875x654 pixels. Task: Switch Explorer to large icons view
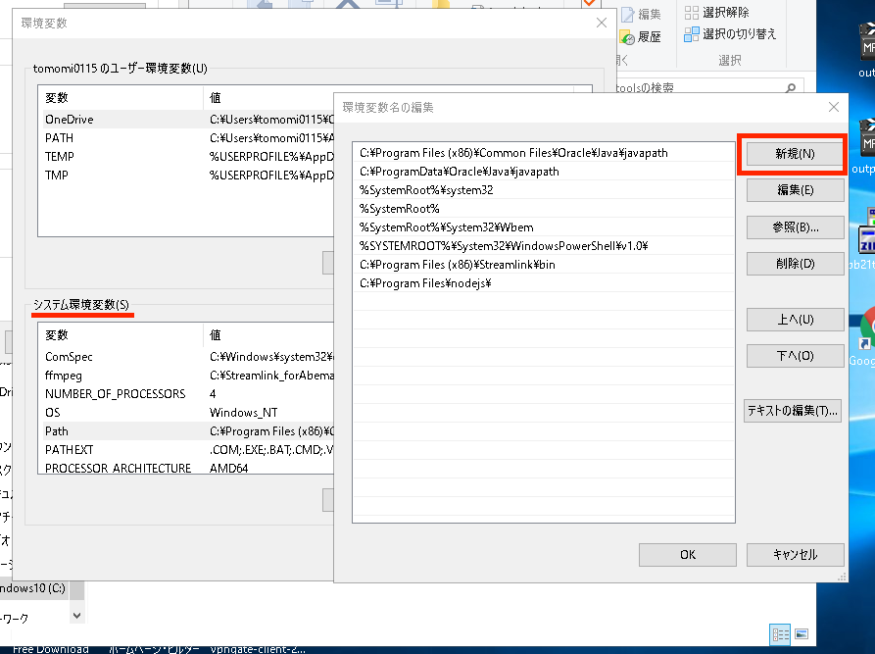coord(802,634)
